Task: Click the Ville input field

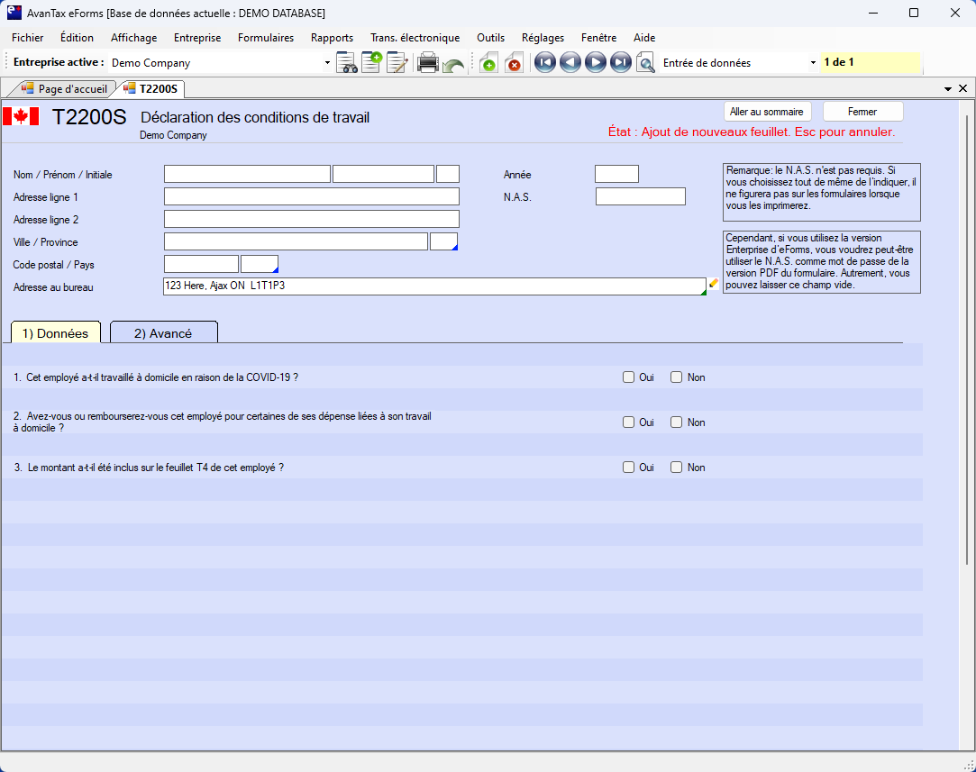Action: 296,241
